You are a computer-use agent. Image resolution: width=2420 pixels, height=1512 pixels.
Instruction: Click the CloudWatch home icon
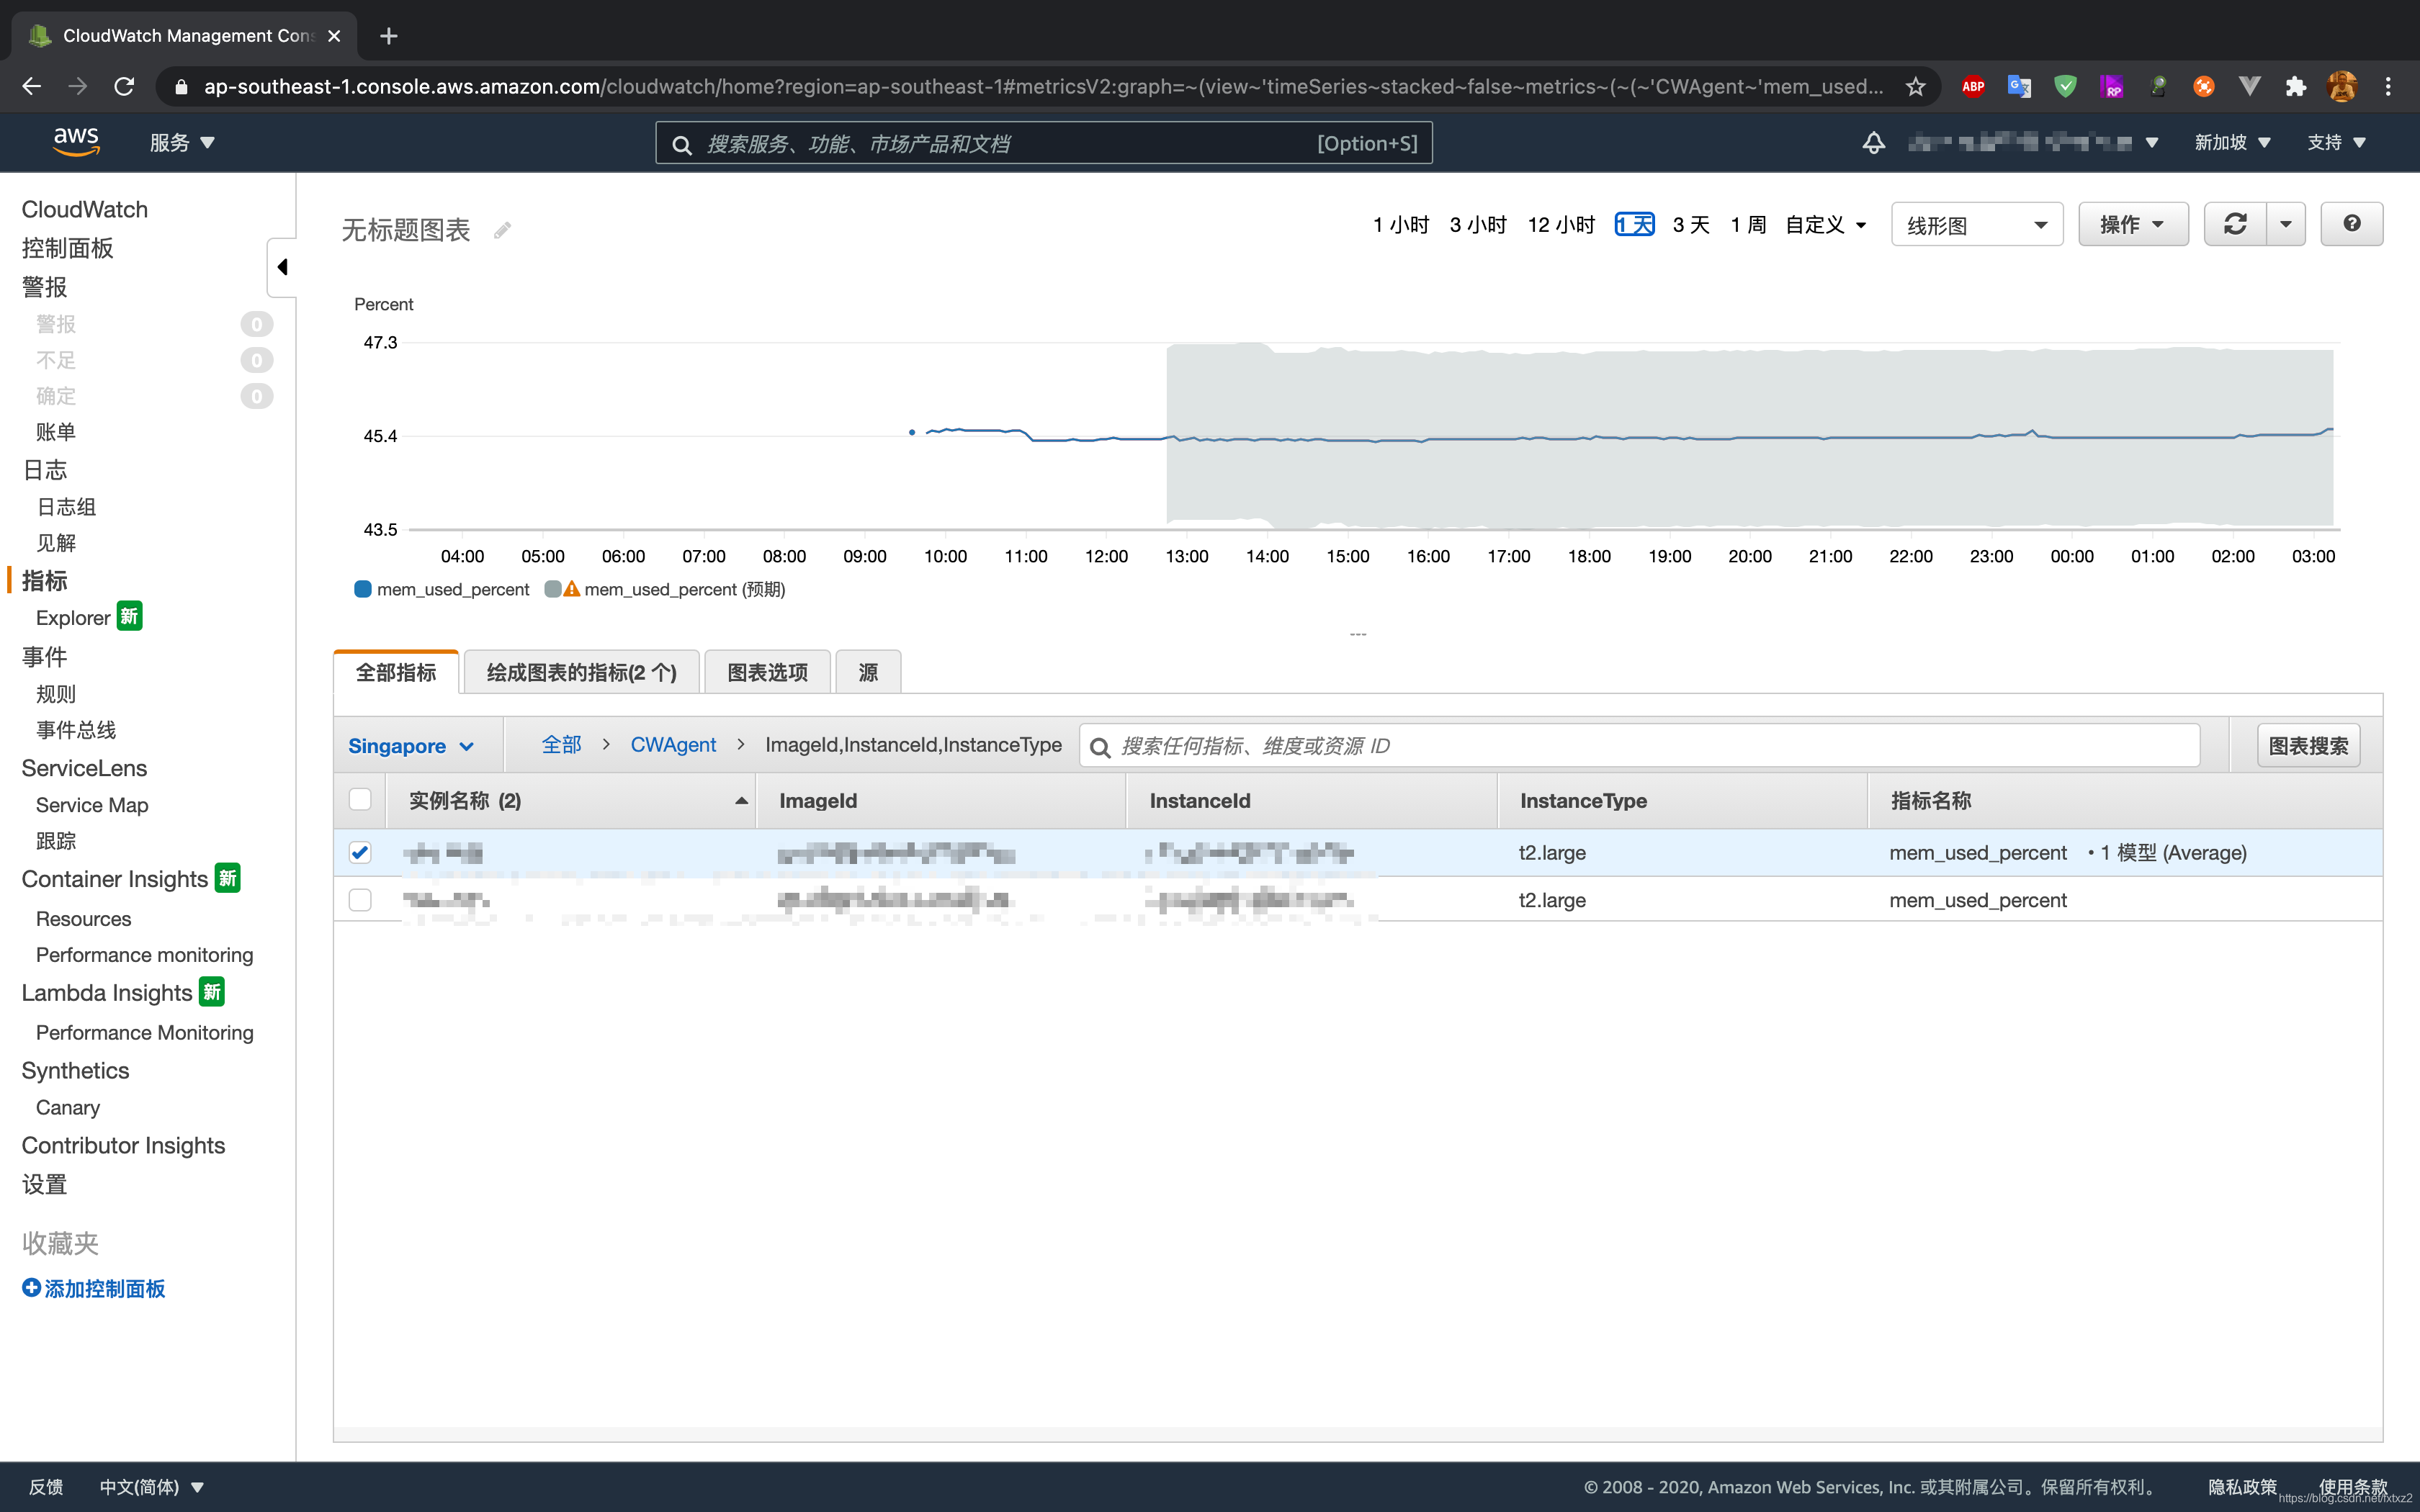pos(84,207)
